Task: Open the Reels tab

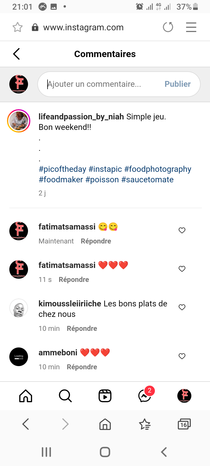Action: [x=105, y=396]
